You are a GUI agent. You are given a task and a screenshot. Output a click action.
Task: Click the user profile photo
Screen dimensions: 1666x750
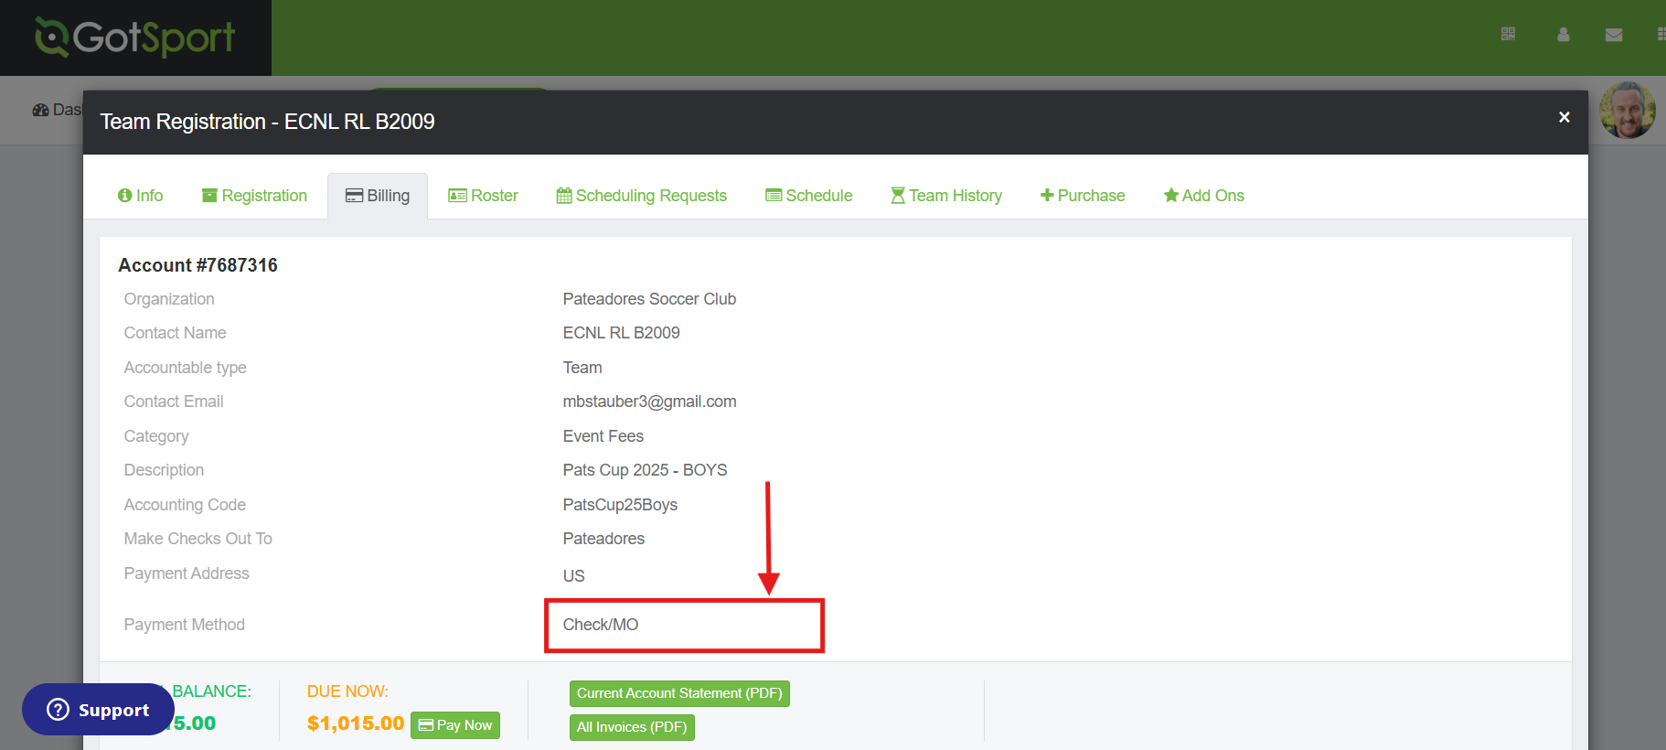pyautogui.click(x=1628, y=110)
